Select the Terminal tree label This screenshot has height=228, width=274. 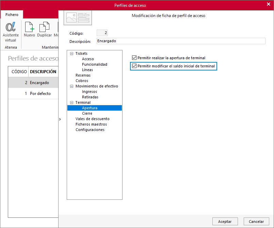(83, 102)
